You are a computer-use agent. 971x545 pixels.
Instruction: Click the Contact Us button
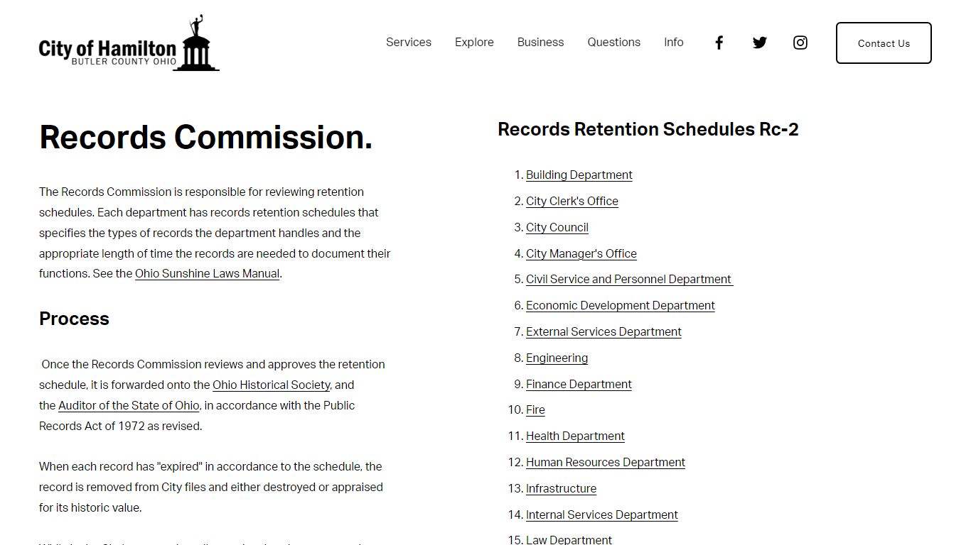(884, 43)
